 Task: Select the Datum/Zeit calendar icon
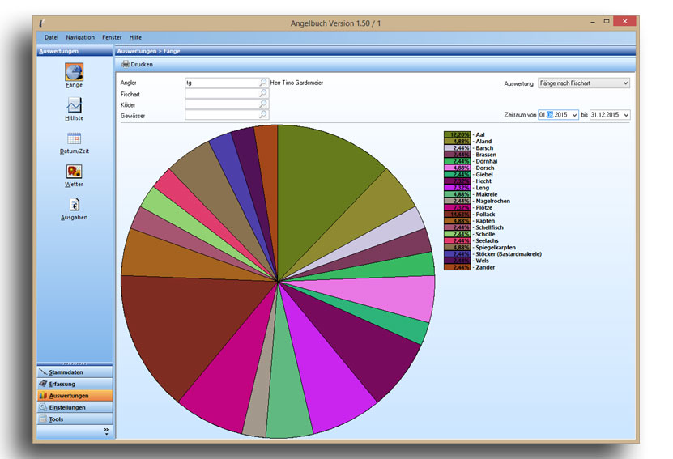click(74, 138)
